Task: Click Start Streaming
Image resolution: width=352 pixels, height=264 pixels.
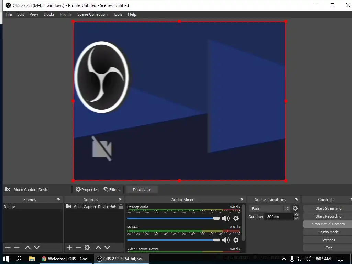Action: (328, 208)
